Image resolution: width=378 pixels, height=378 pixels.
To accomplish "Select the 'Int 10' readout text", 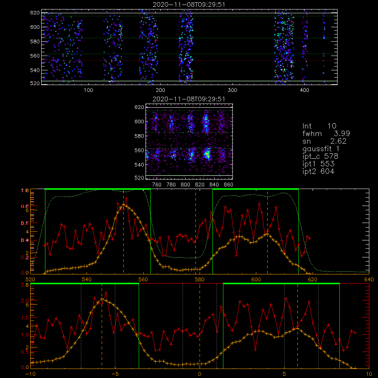I will tap(319, 126).
